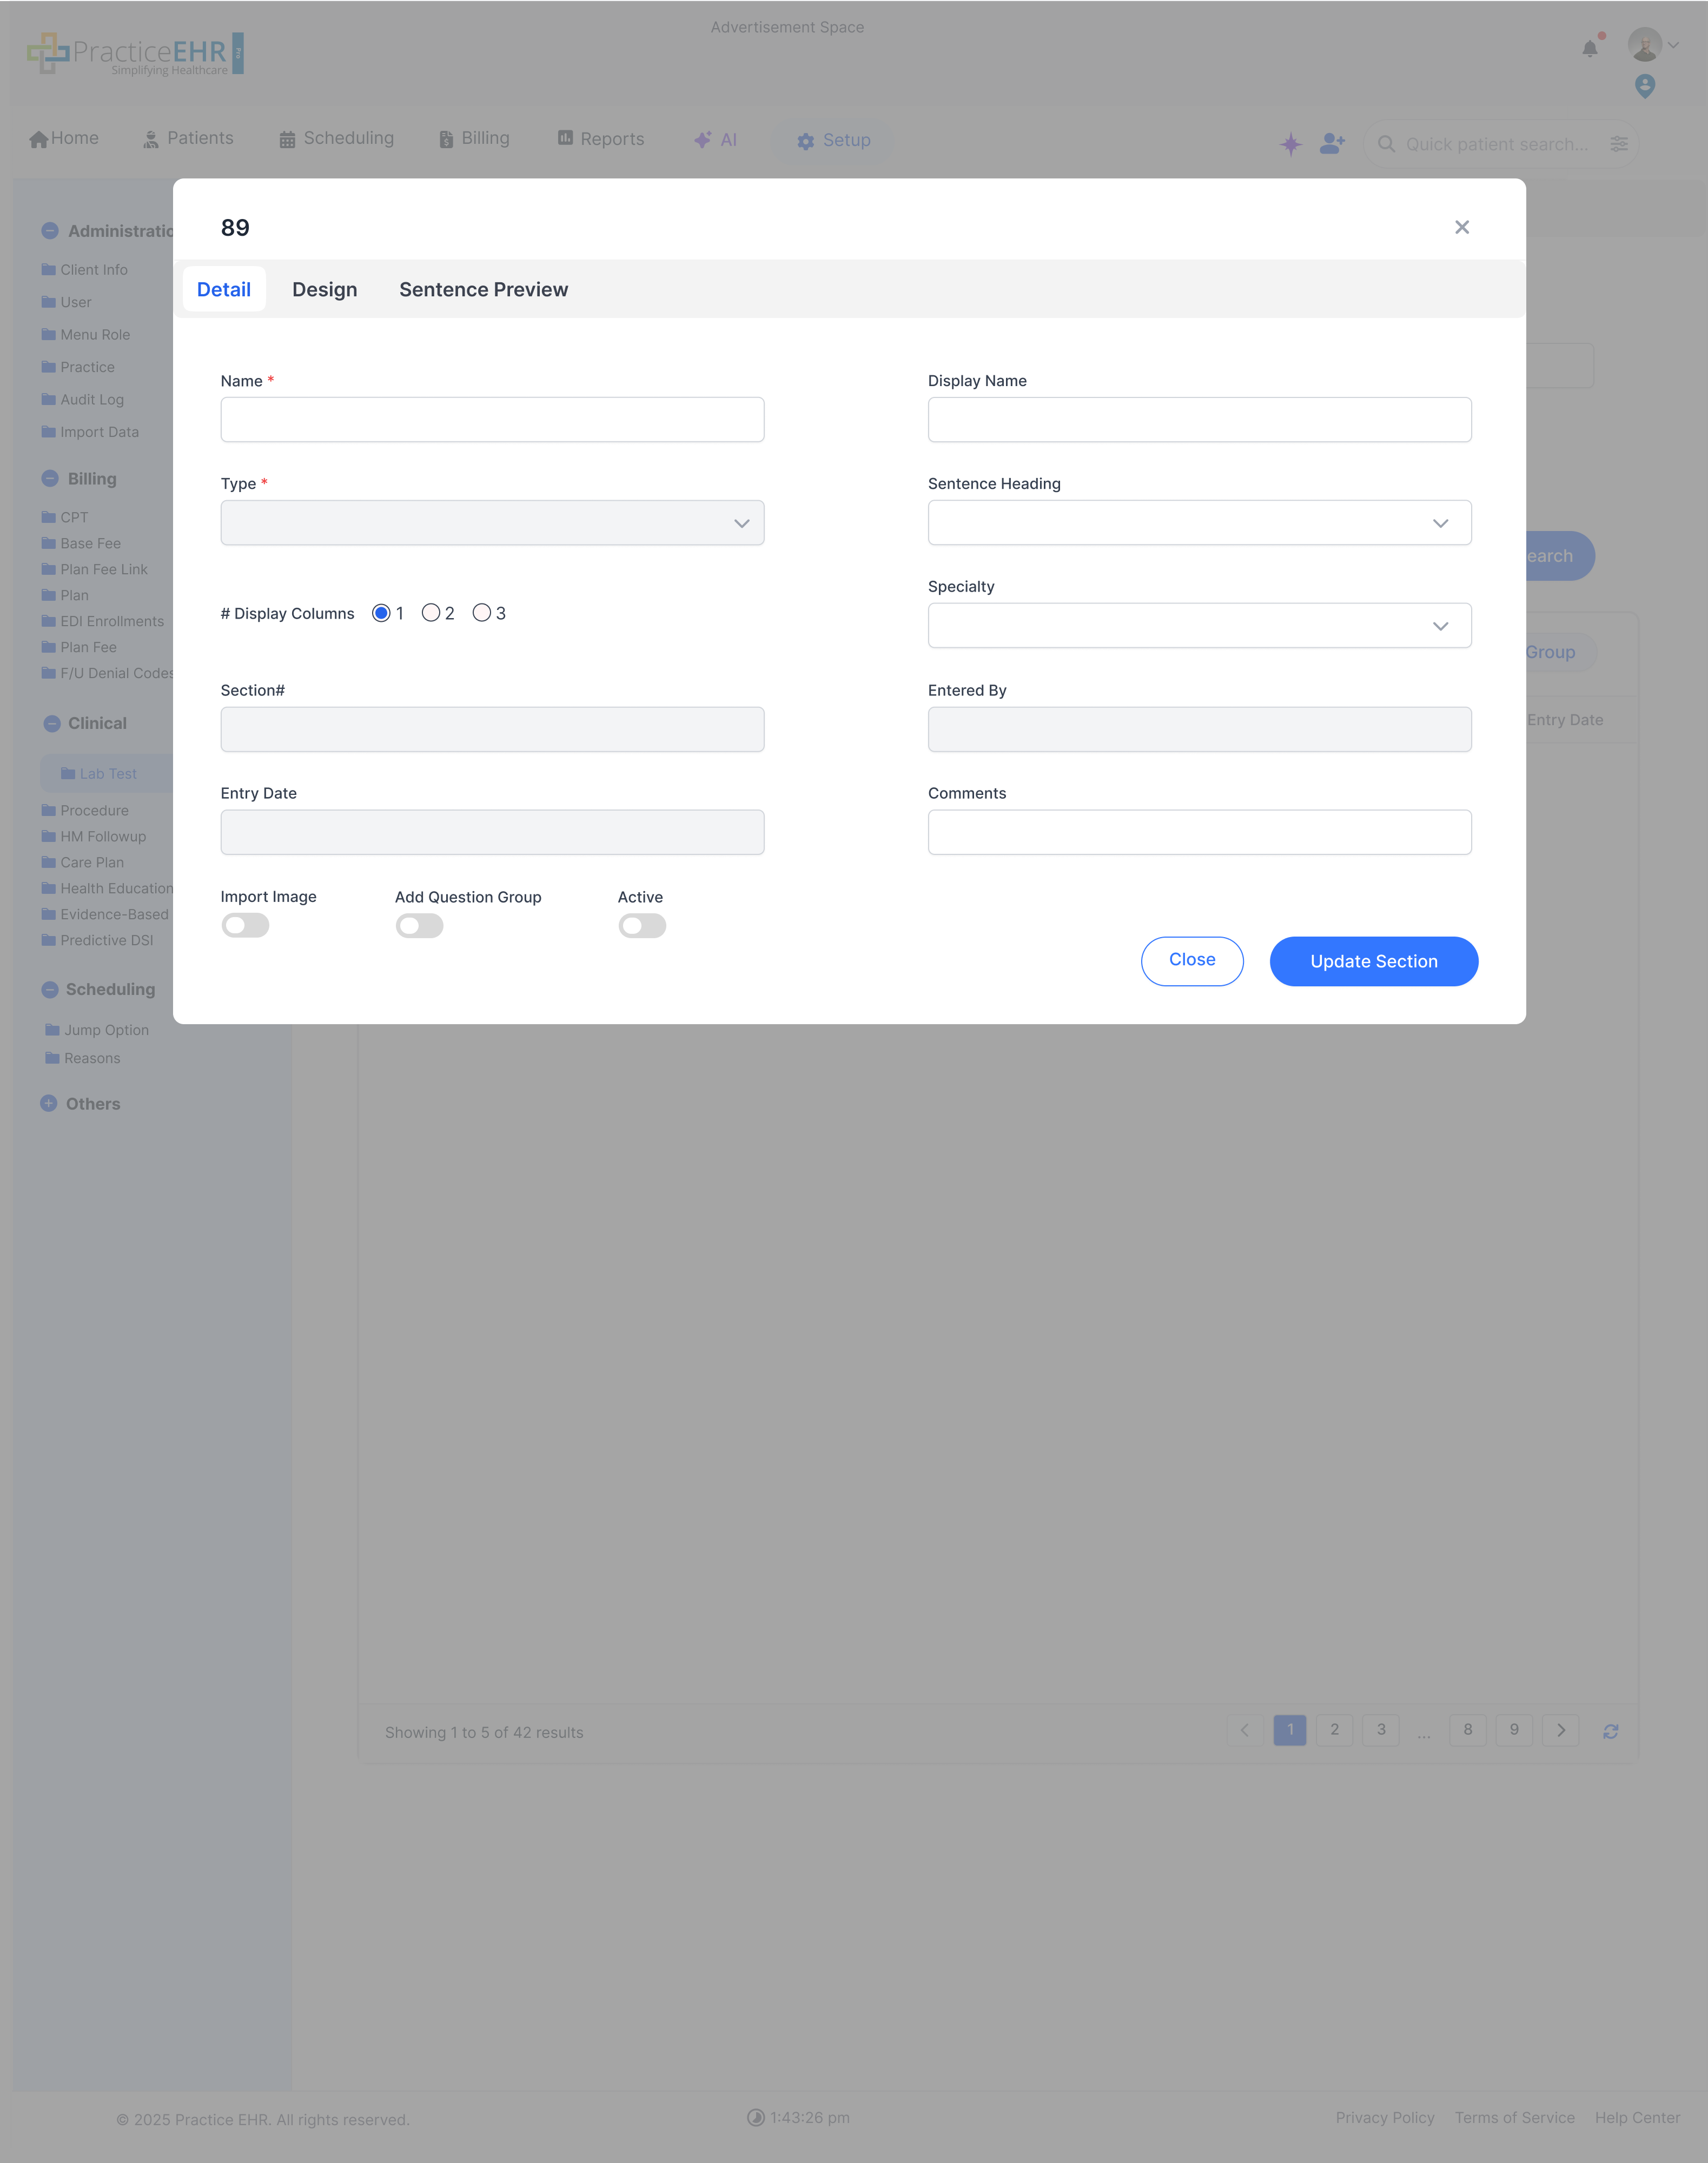Open the Sentence Preview tab
1708x2163 pixels.
coord(483,290)
